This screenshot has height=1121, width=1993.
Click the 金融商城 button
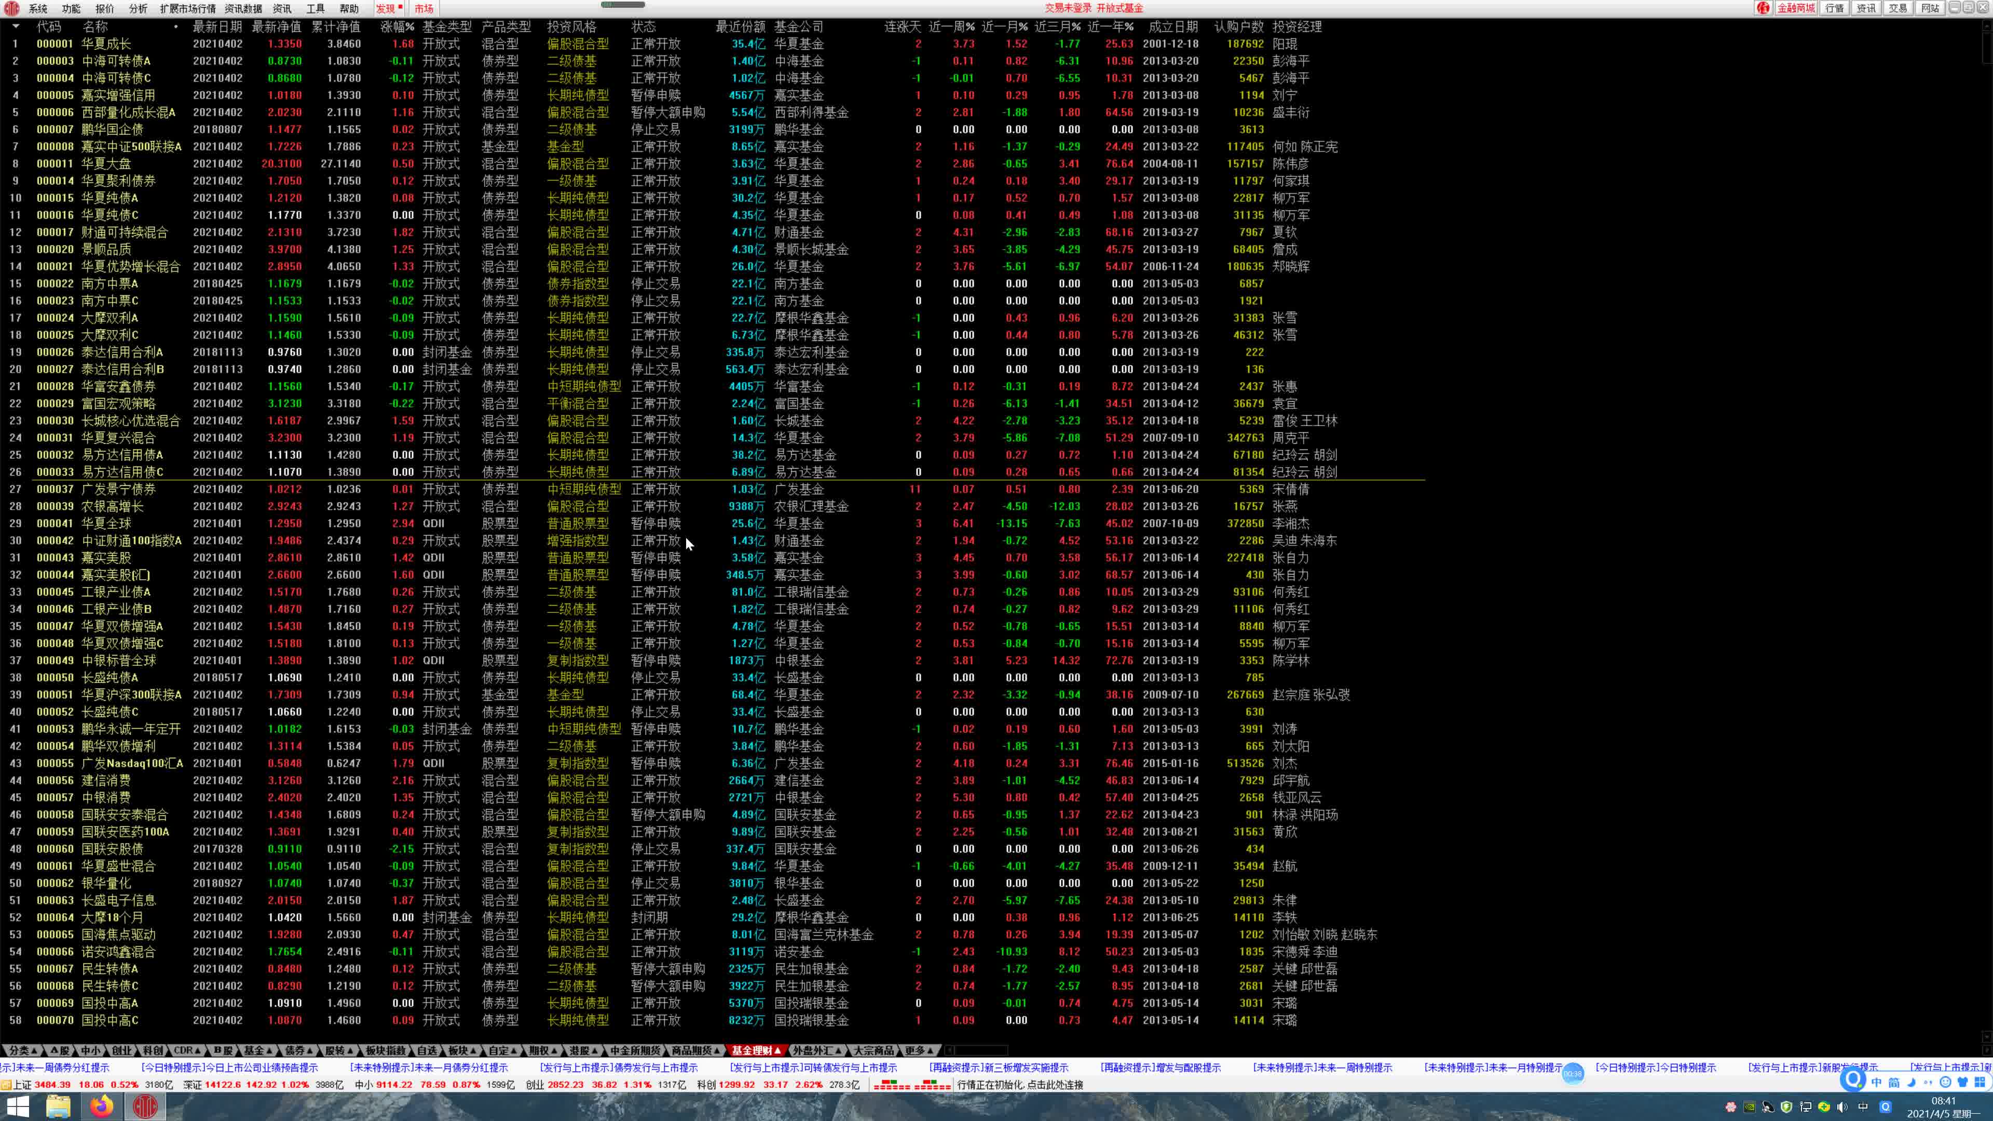(x=1795, y=8)
